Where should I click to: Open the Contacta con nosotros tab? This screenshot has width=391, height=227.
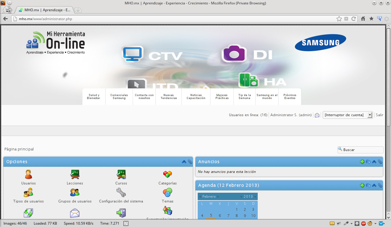[x=144, y=97]
